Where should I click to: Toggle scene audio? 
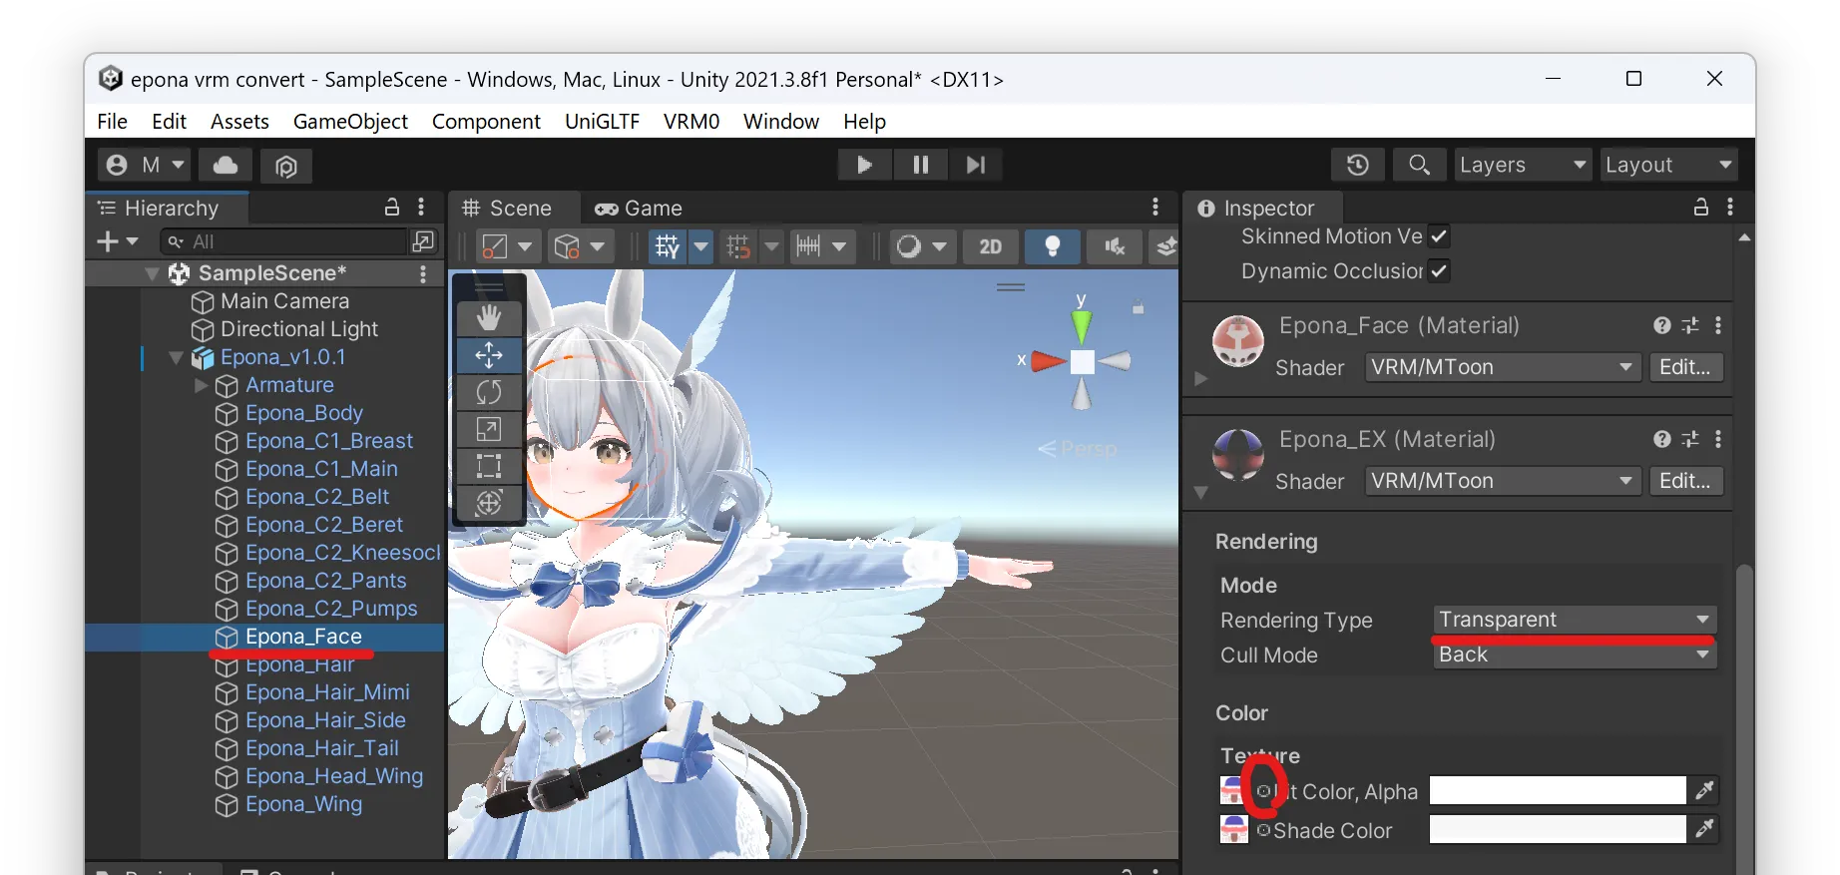pos(1115,246)
